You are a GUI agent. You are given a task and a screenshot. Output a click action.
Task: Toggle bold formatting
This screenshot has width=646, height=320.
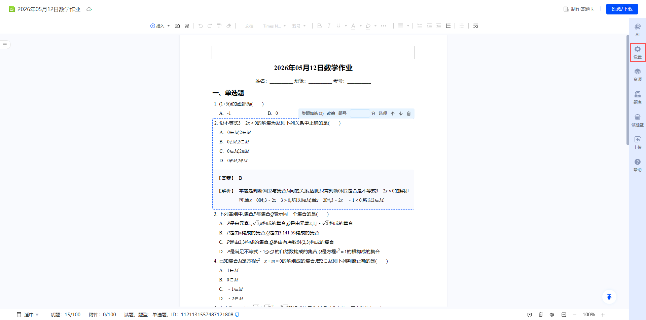point(320,26)
